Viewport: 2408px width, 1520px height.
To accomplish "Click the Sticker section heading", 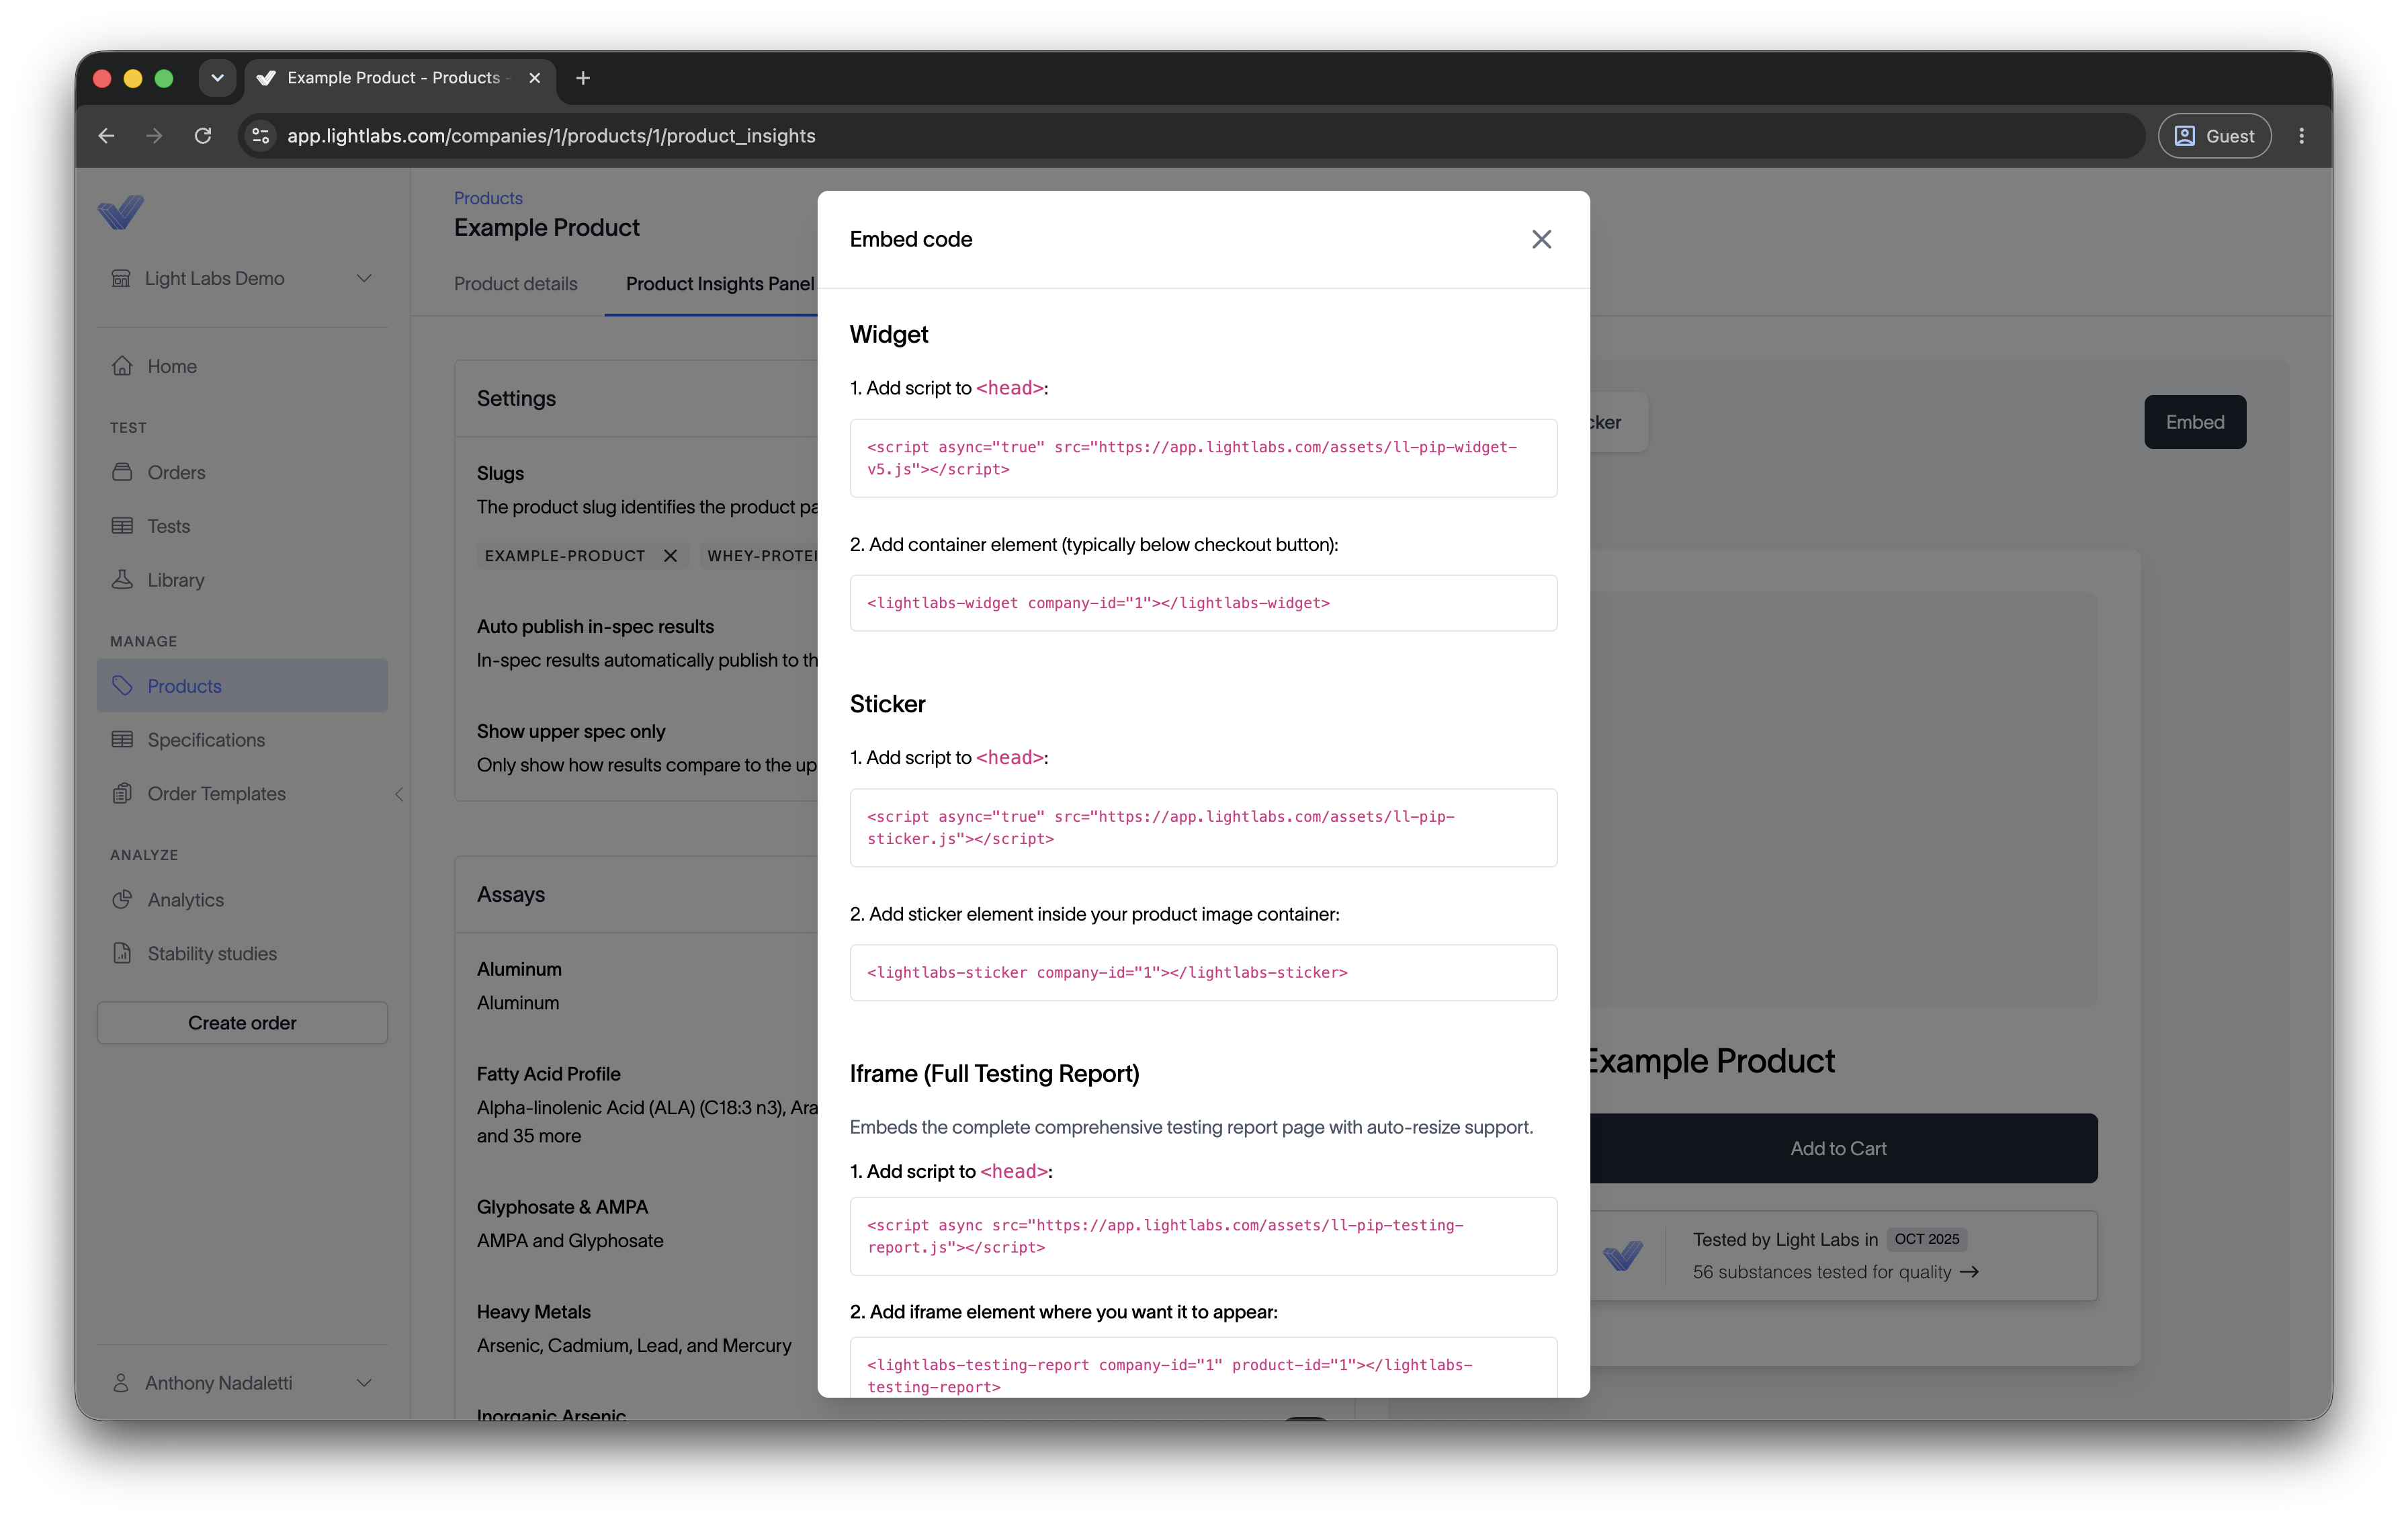I will point(888,704).
